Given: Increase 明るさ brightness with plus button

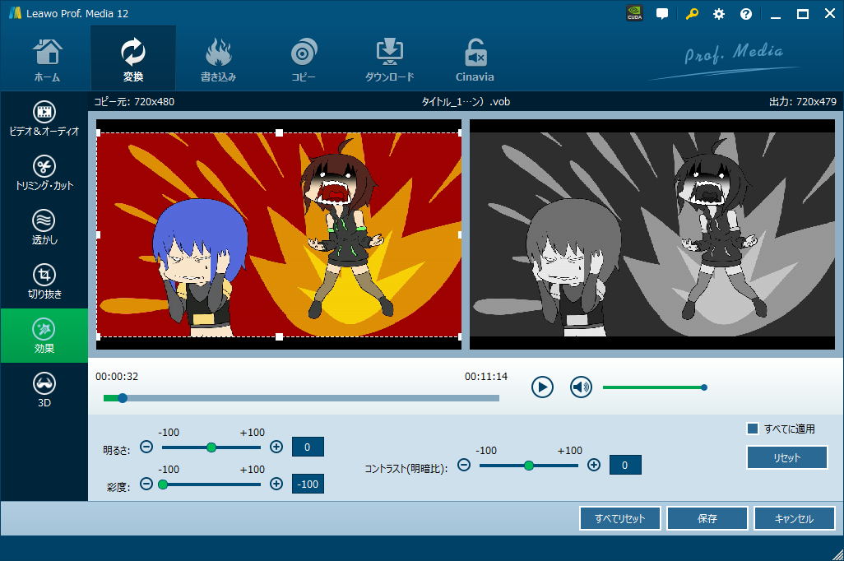Looking at the screenshot, I should [x=276, y=447].
